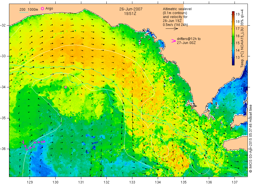Click the longitude label 134
254x186 pixels.
click(158, 182)
